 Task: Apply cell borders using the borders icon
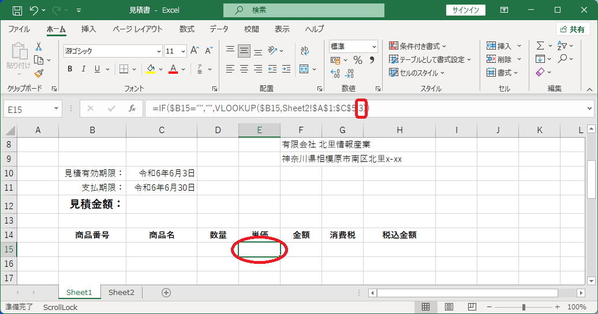point(124,69)
